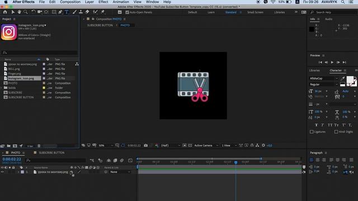Select the Brush tool
The width and height of the screenshot is (358, 201).
(x=74, y=12)
